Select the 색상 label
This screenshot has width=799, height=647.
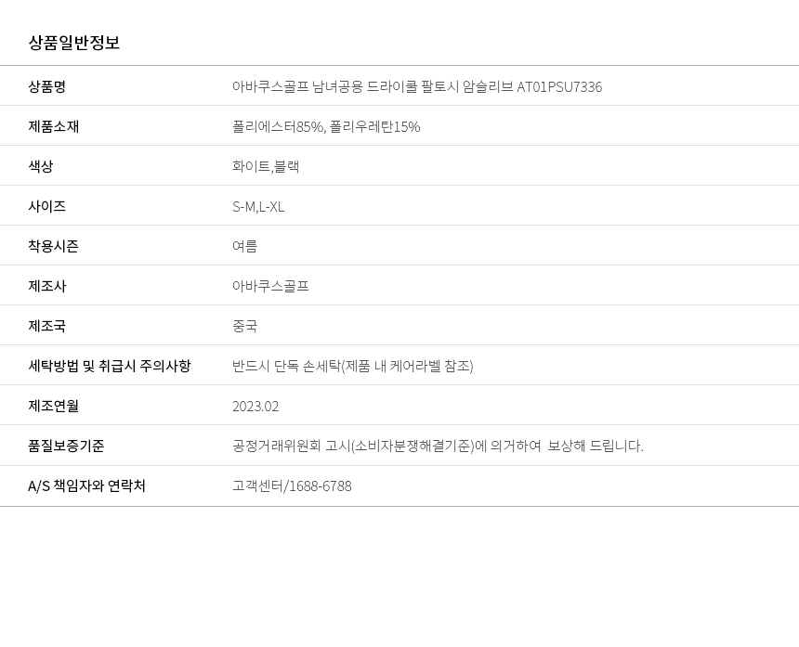41,166
